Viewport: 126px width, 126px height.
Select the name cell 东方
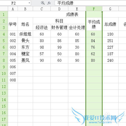(25, 47)
